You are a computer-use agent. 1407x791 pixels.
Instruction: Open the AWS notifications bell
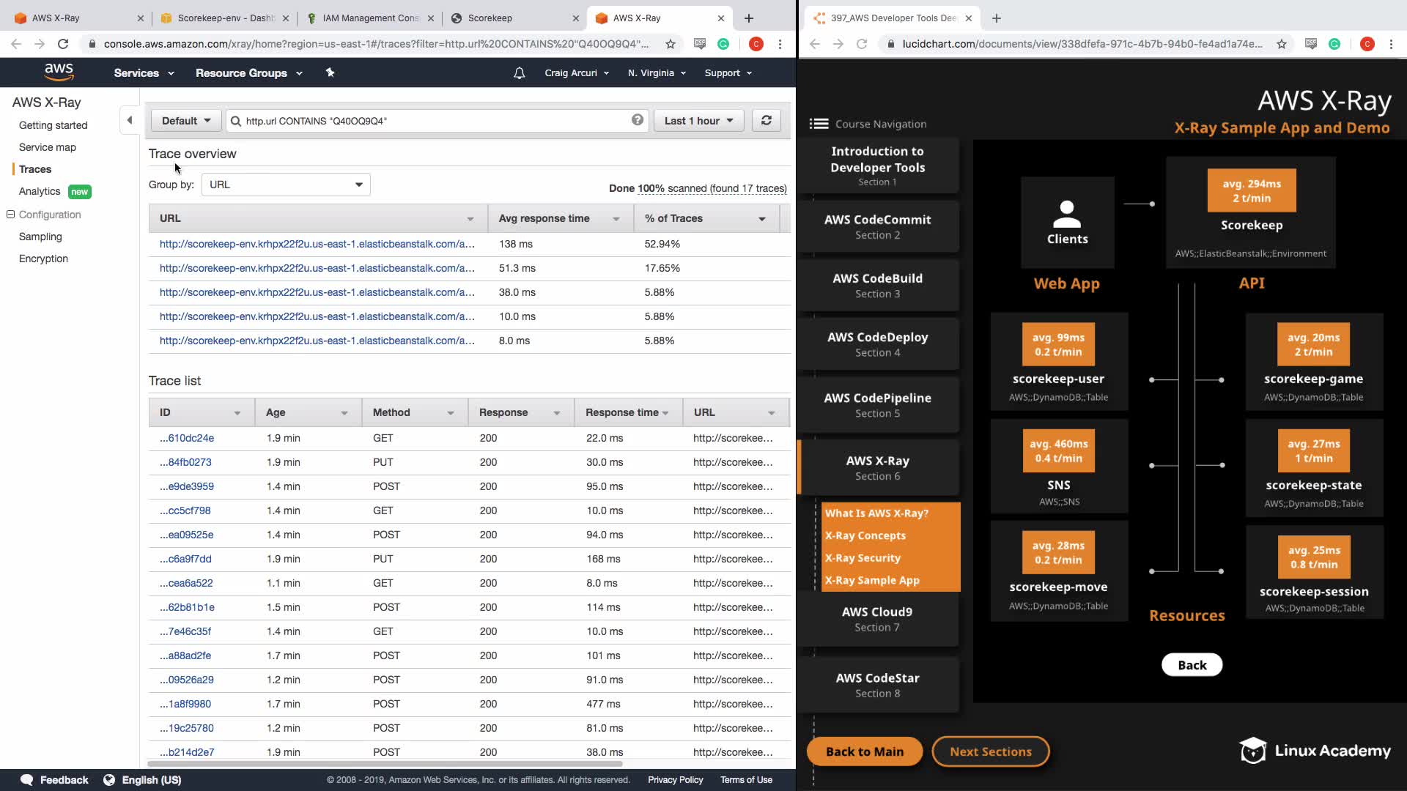pyautogui.click(x=519, y=73)
